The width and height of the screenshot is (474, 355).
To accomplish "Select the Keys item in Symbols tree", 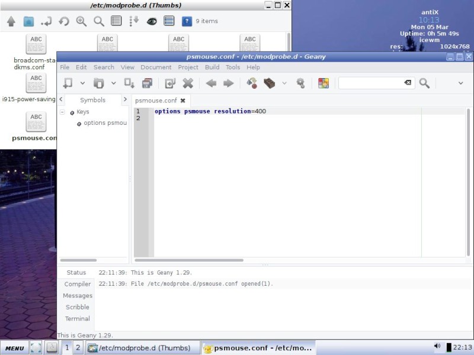I will 82,112.
